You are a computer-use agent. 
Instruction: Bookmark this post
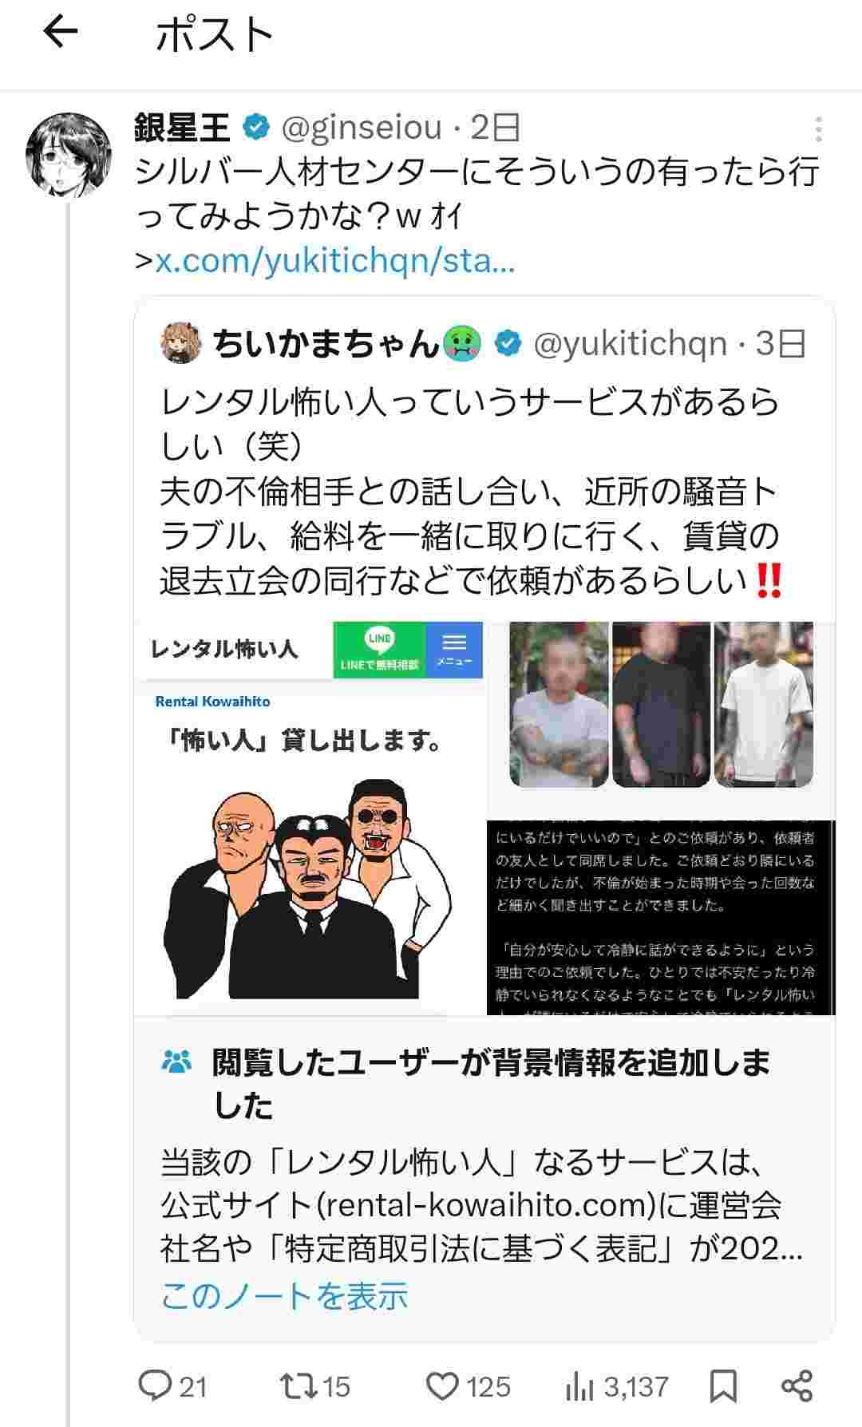point(723,1386)
